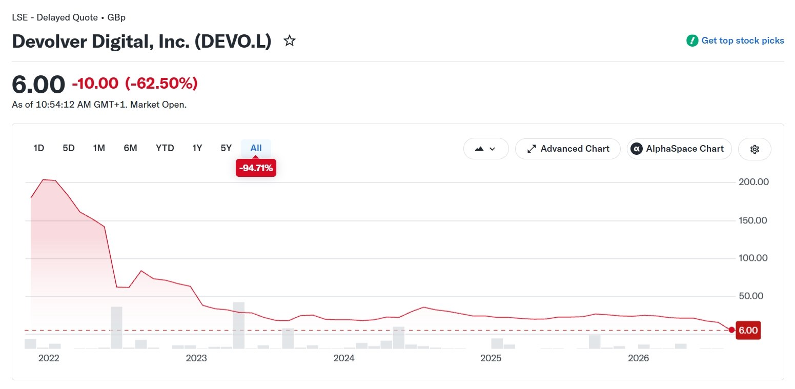Click the LSE - Delayed Quote label

55,17
